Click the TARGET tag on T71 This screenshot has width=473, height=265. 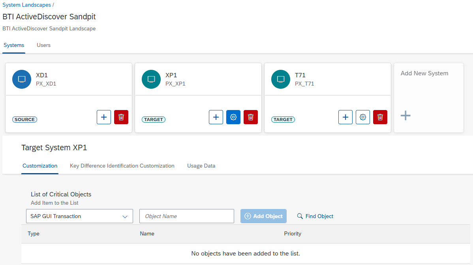click(283, 119)
